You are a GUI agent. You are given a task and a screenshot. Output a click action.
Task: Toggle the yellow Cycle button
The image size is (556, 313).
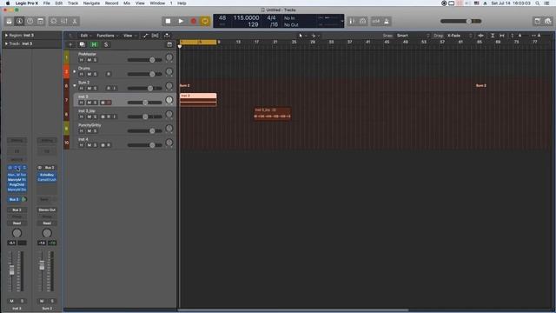(x=205, y=21)
